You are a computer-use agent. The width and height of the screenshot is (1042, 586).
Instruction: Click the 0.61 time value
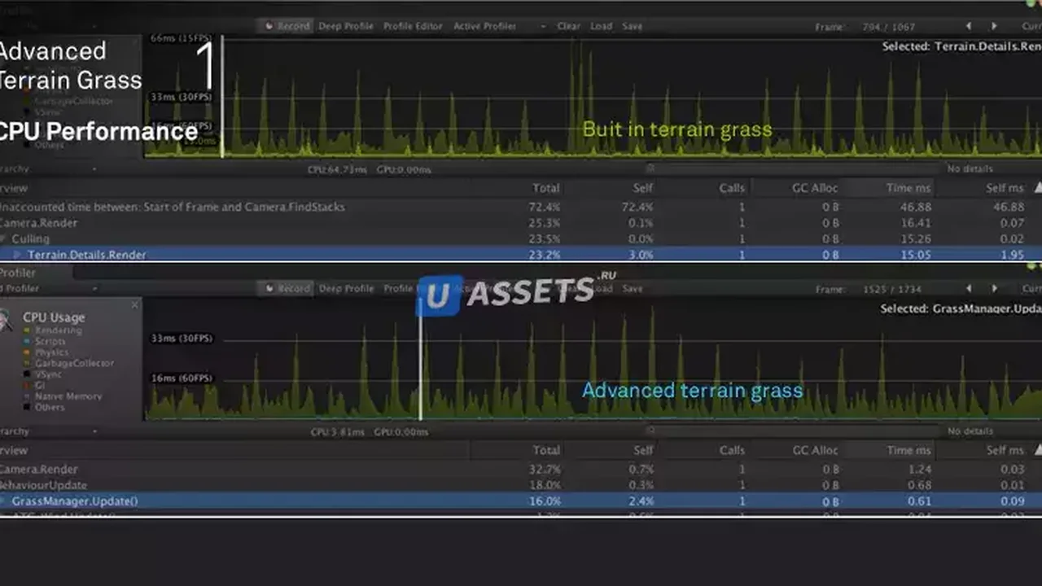tap(920, 501)
